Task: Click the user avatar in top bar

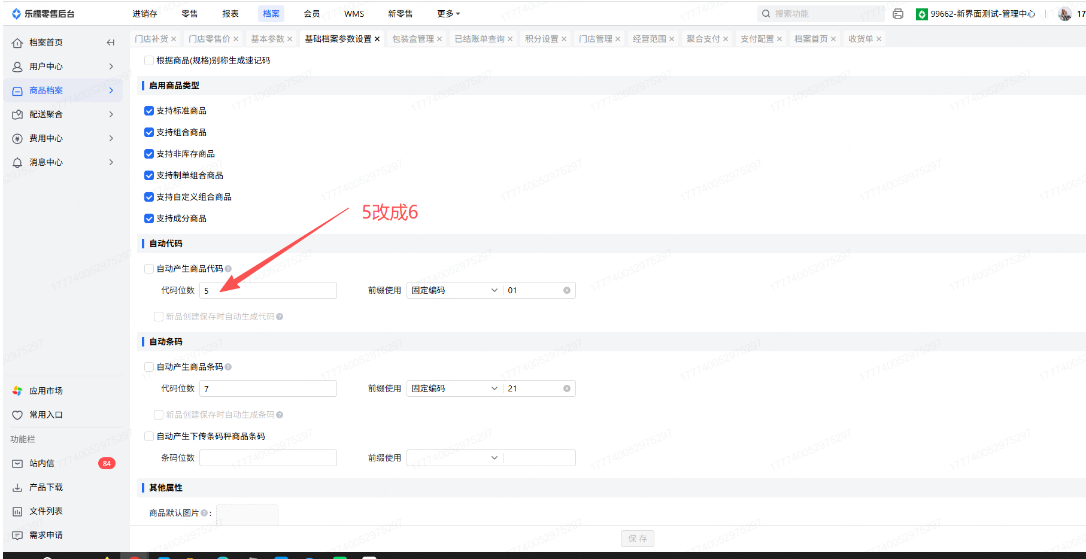Action: [1064, 14]
